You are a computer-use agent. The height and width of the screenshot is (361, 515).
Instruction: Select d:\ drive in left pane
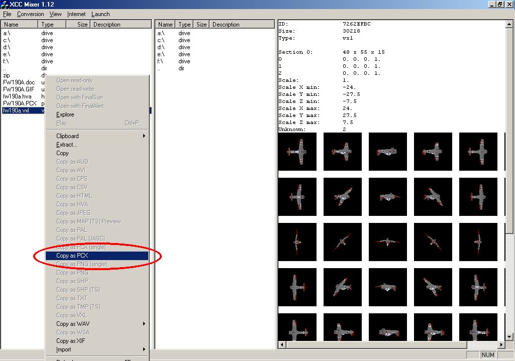click(7, 47)
